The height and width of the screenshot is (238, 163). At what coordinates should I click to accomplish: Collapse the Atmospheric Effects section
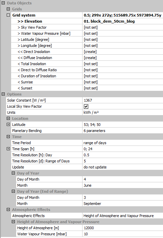pos(8,209)
